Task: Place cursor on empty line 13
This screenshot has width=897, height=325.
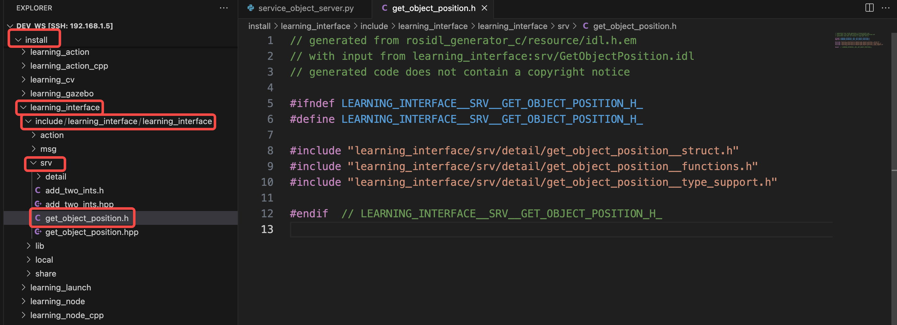Action: [x=561, y=229]
